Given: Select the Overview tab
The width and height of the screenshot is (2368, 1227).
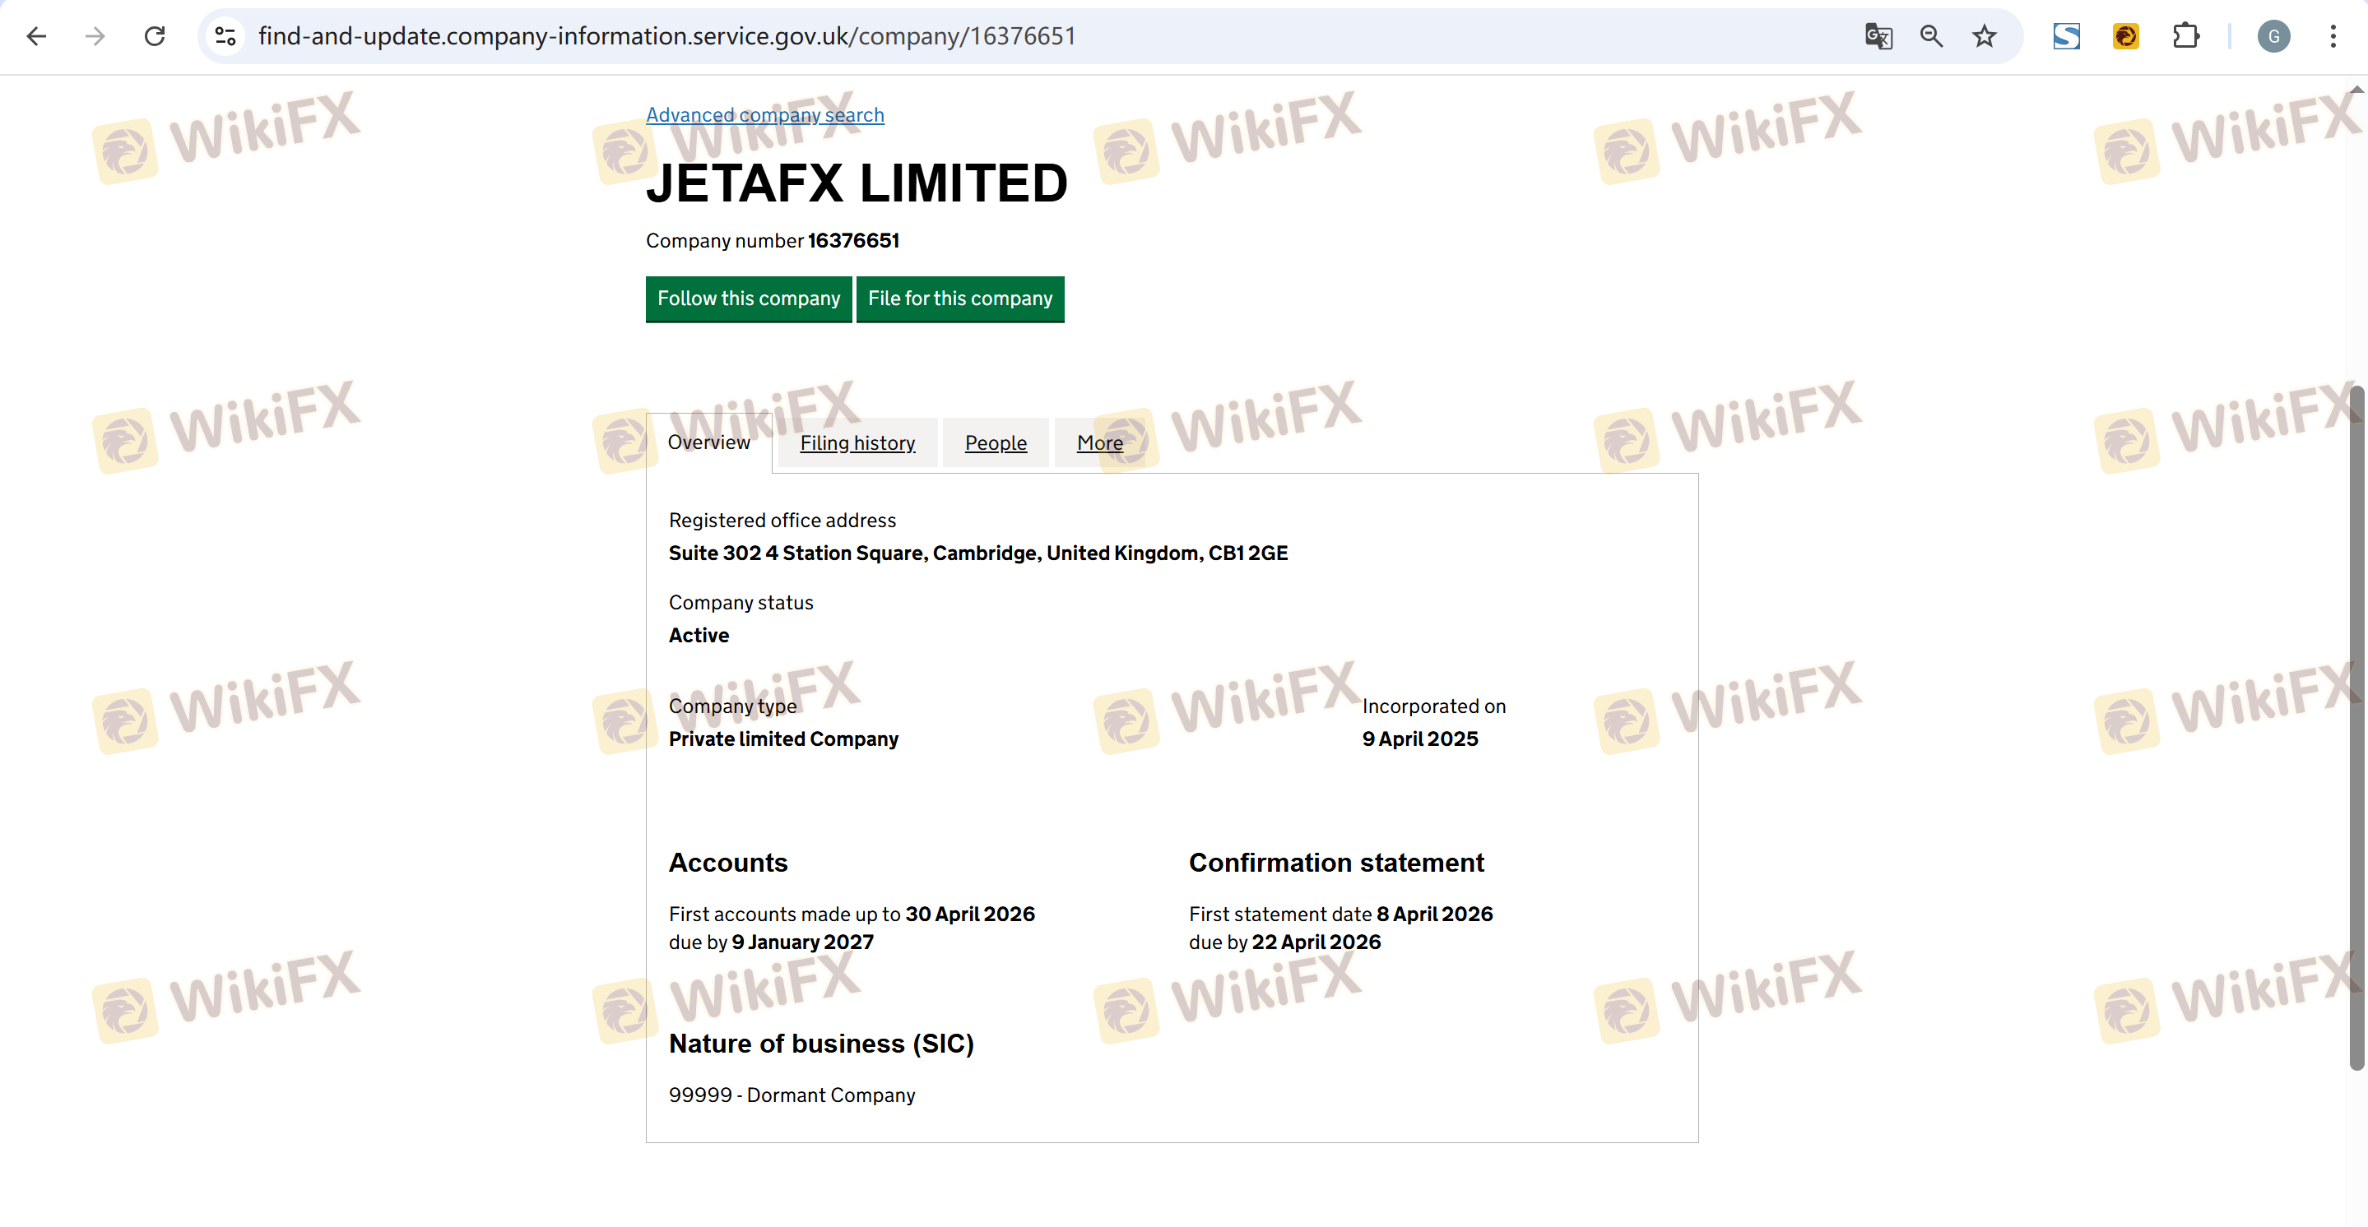Looking at the screenshot, I should [x=708, y=442].
